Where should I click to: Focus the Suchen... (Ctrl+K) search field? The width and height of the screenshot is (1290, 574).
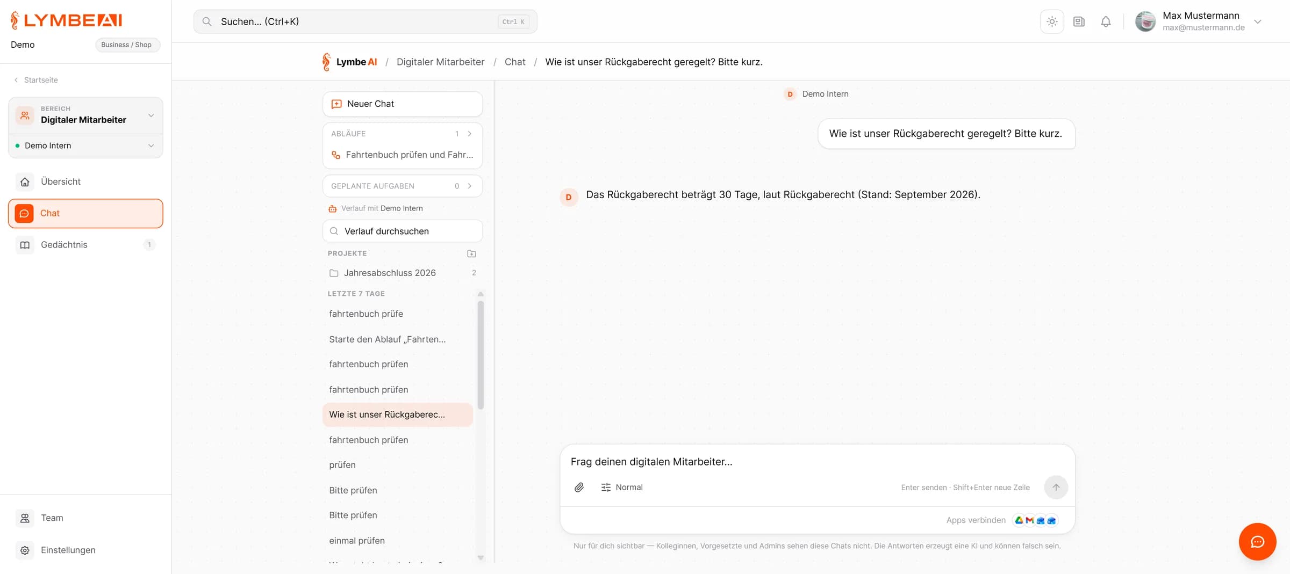pyautogui.click(x=365, y=21)
